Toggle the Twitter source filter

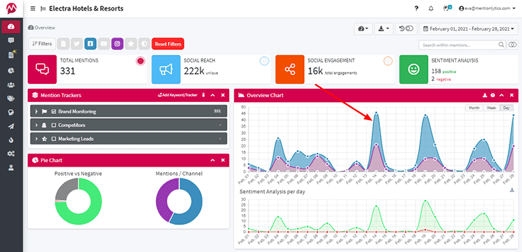pos(77,44)
